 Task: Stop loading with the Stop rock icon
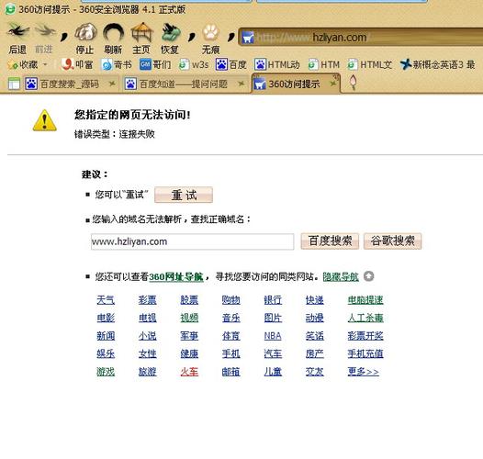[x=85, y=32]
